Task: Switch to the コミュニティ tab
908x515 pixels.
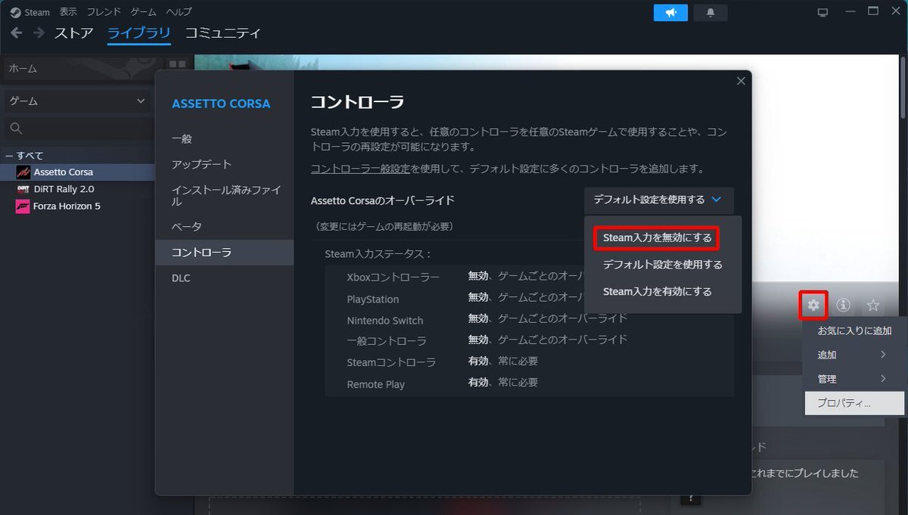Action: pos(222,33)
